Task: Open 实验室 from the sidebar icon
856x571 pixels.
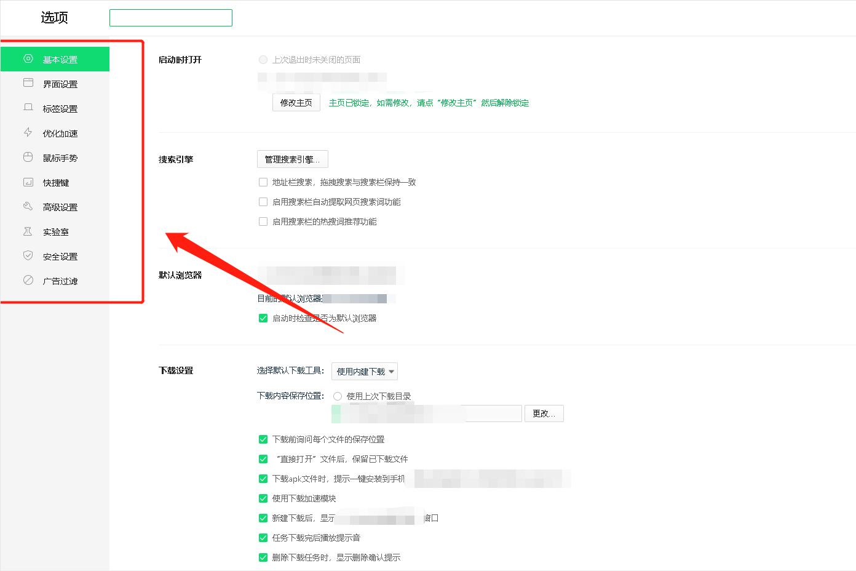Action: [x=28, y=231]
